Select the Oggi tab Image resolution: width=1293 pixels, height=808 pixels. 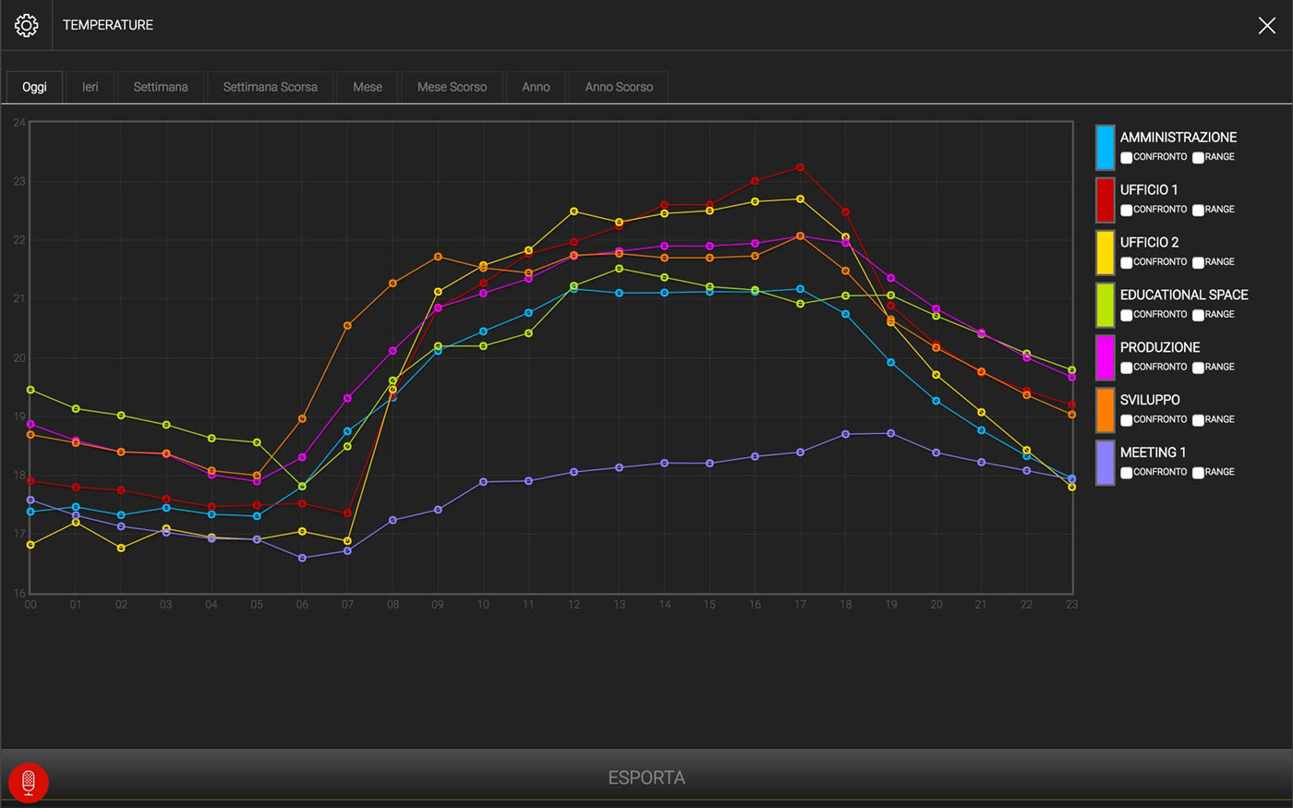(34, 87)
